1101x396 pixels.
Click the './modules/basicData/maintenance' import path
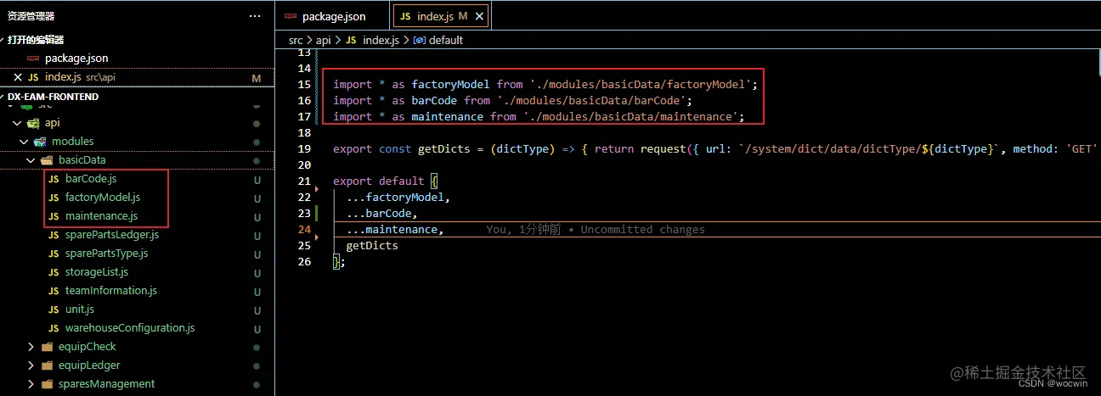click(634, 117)
